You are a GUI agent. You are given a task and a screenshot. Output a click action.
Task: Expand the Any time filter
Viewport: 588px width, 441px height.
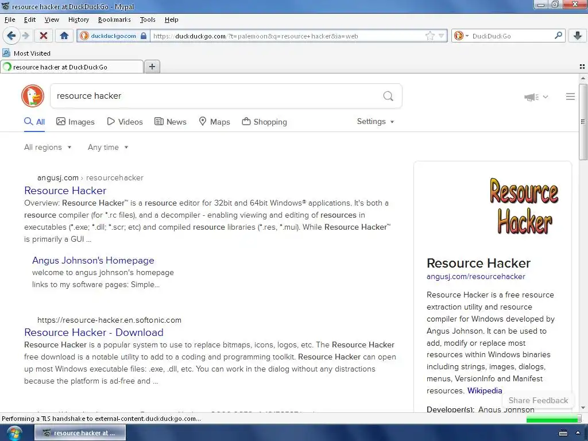(108, 148)
